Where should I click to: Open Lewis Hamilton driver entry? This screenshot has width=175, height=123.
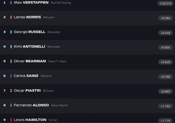[30, 120]
